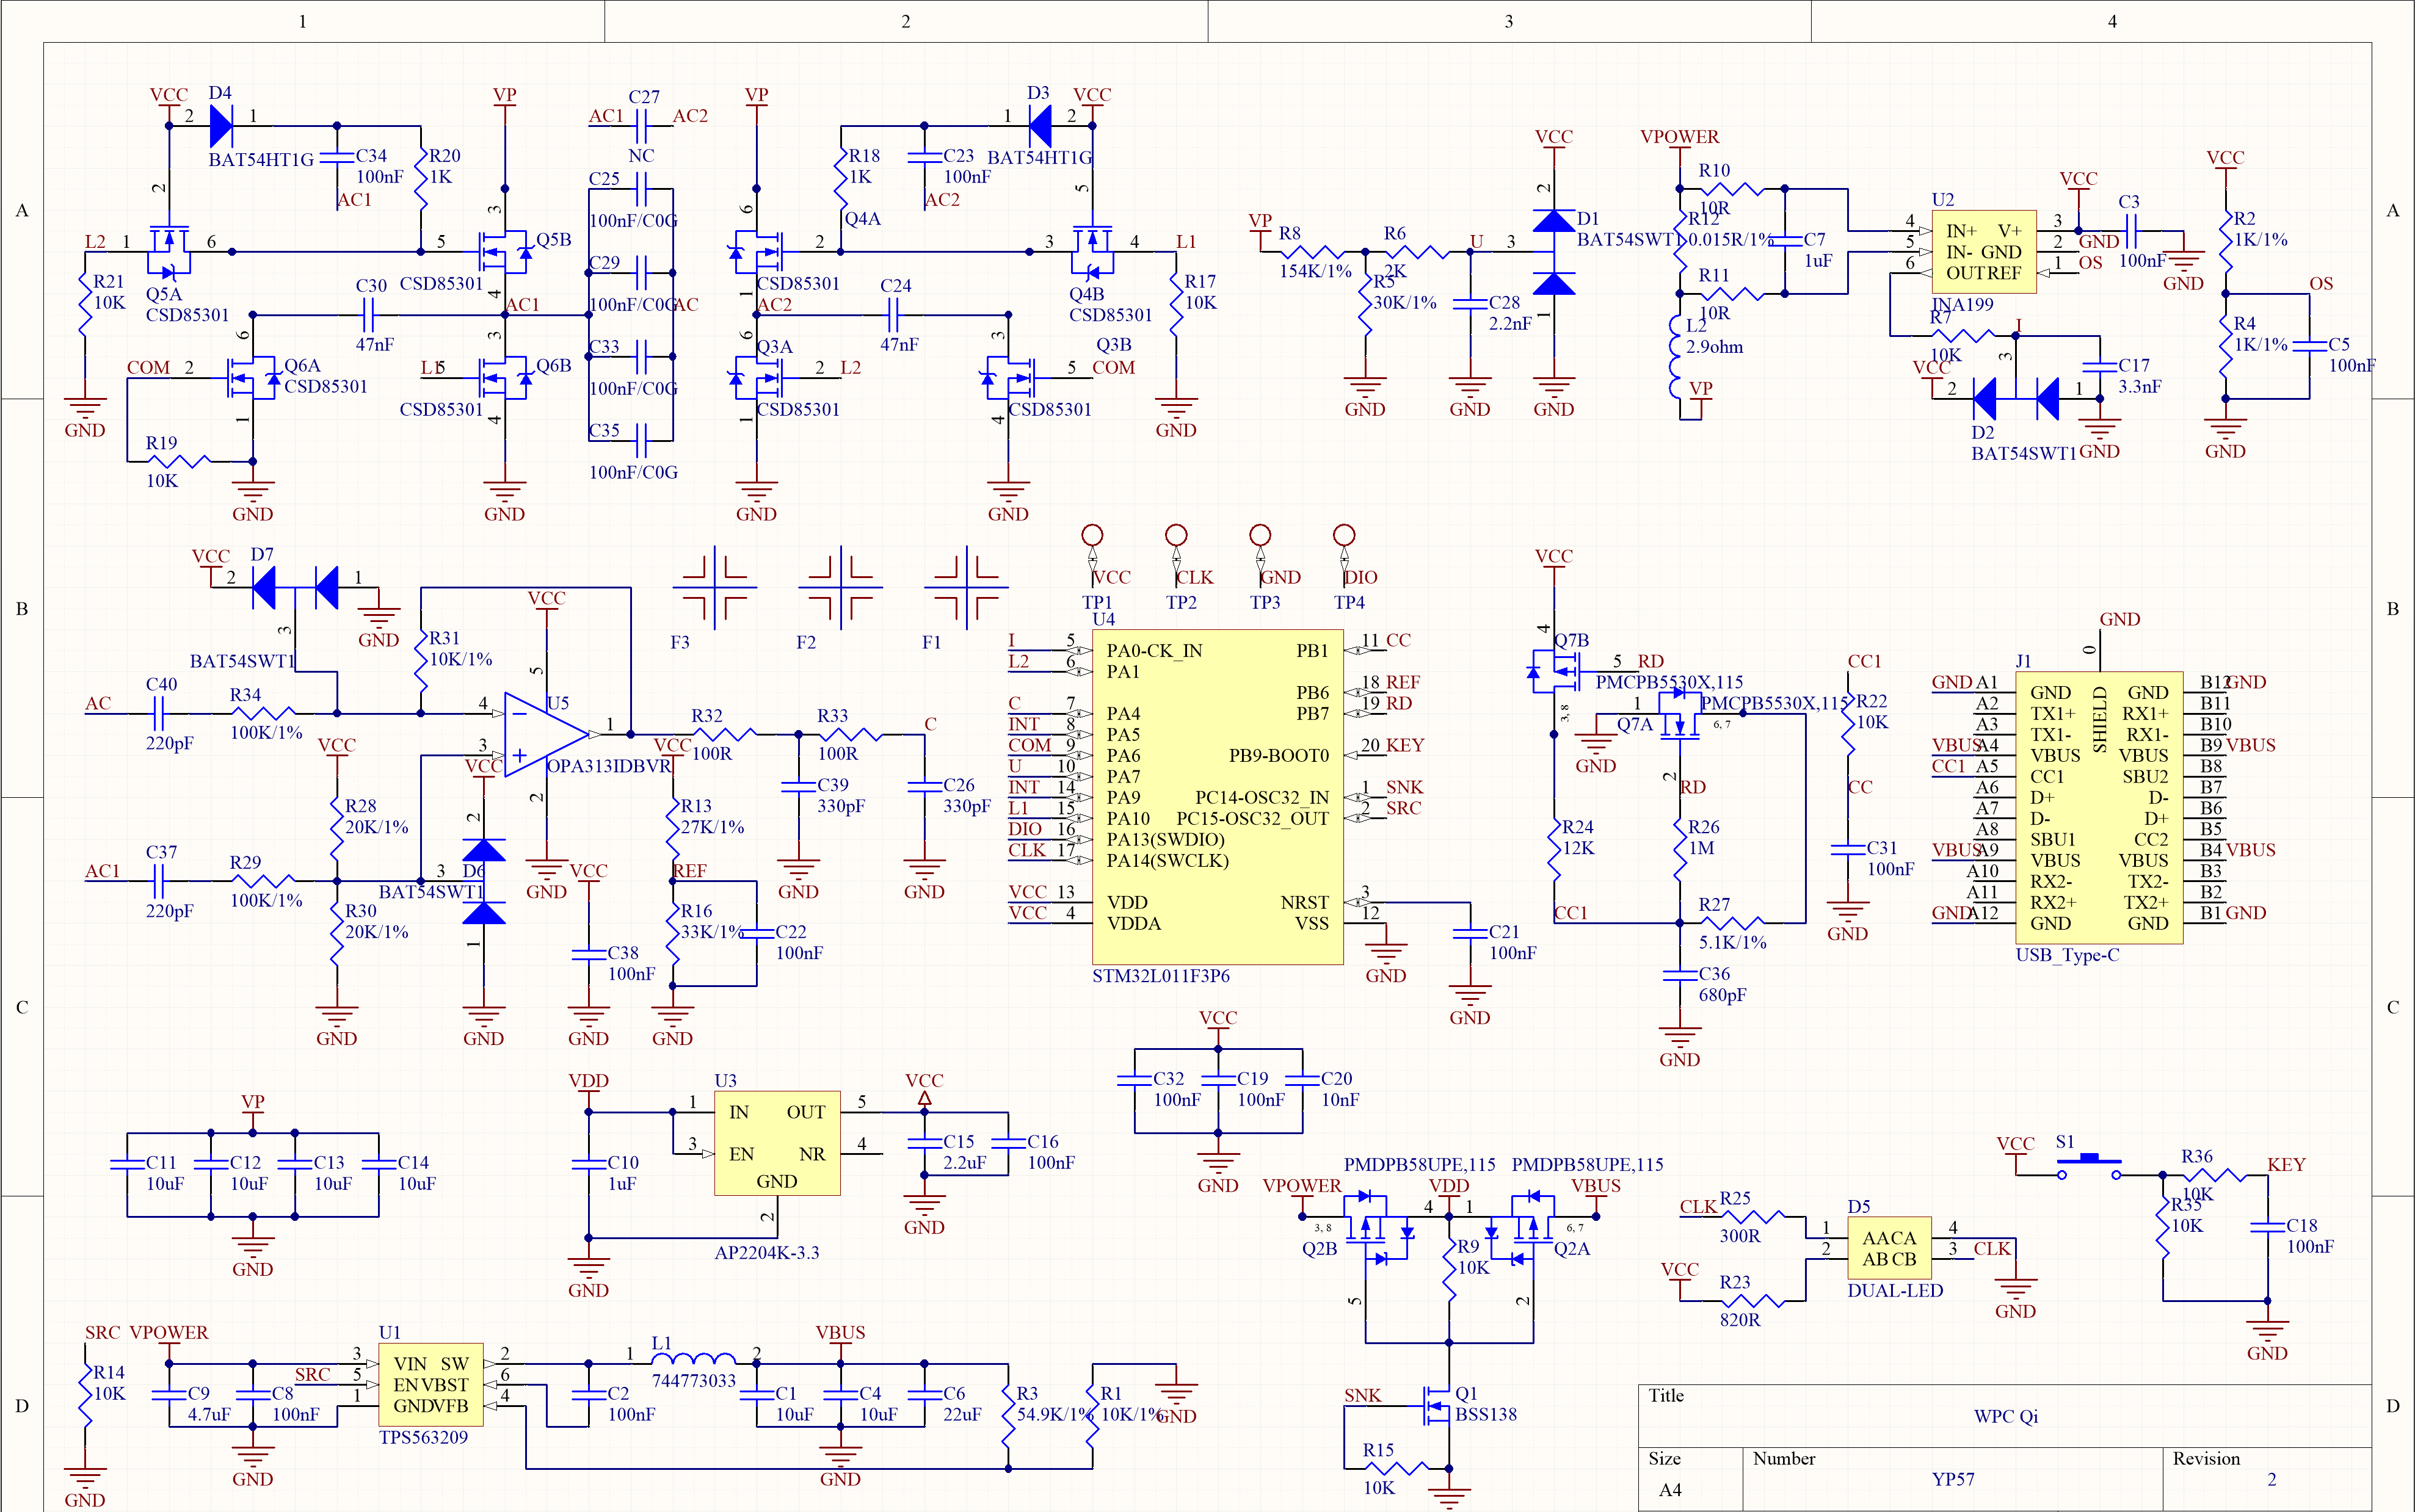Click the 'WPC Qi' title text
Screen dimensions: 2415x1512
(2006, 1416)
